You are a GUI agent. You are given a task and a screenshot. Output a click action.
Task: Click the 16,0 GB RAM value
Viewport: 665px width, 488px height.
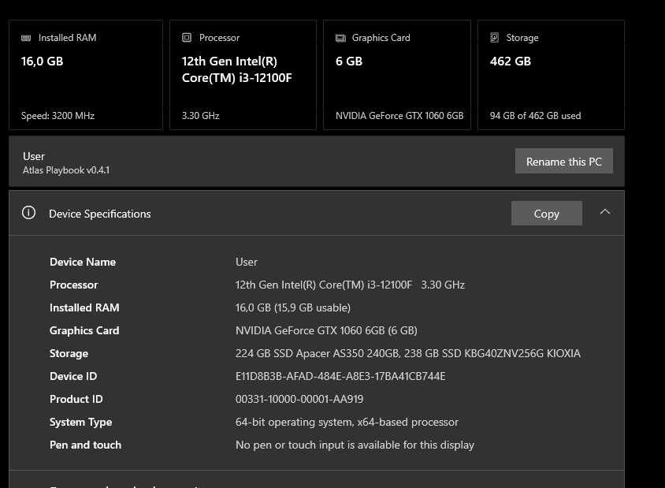(x=43, y=61)
